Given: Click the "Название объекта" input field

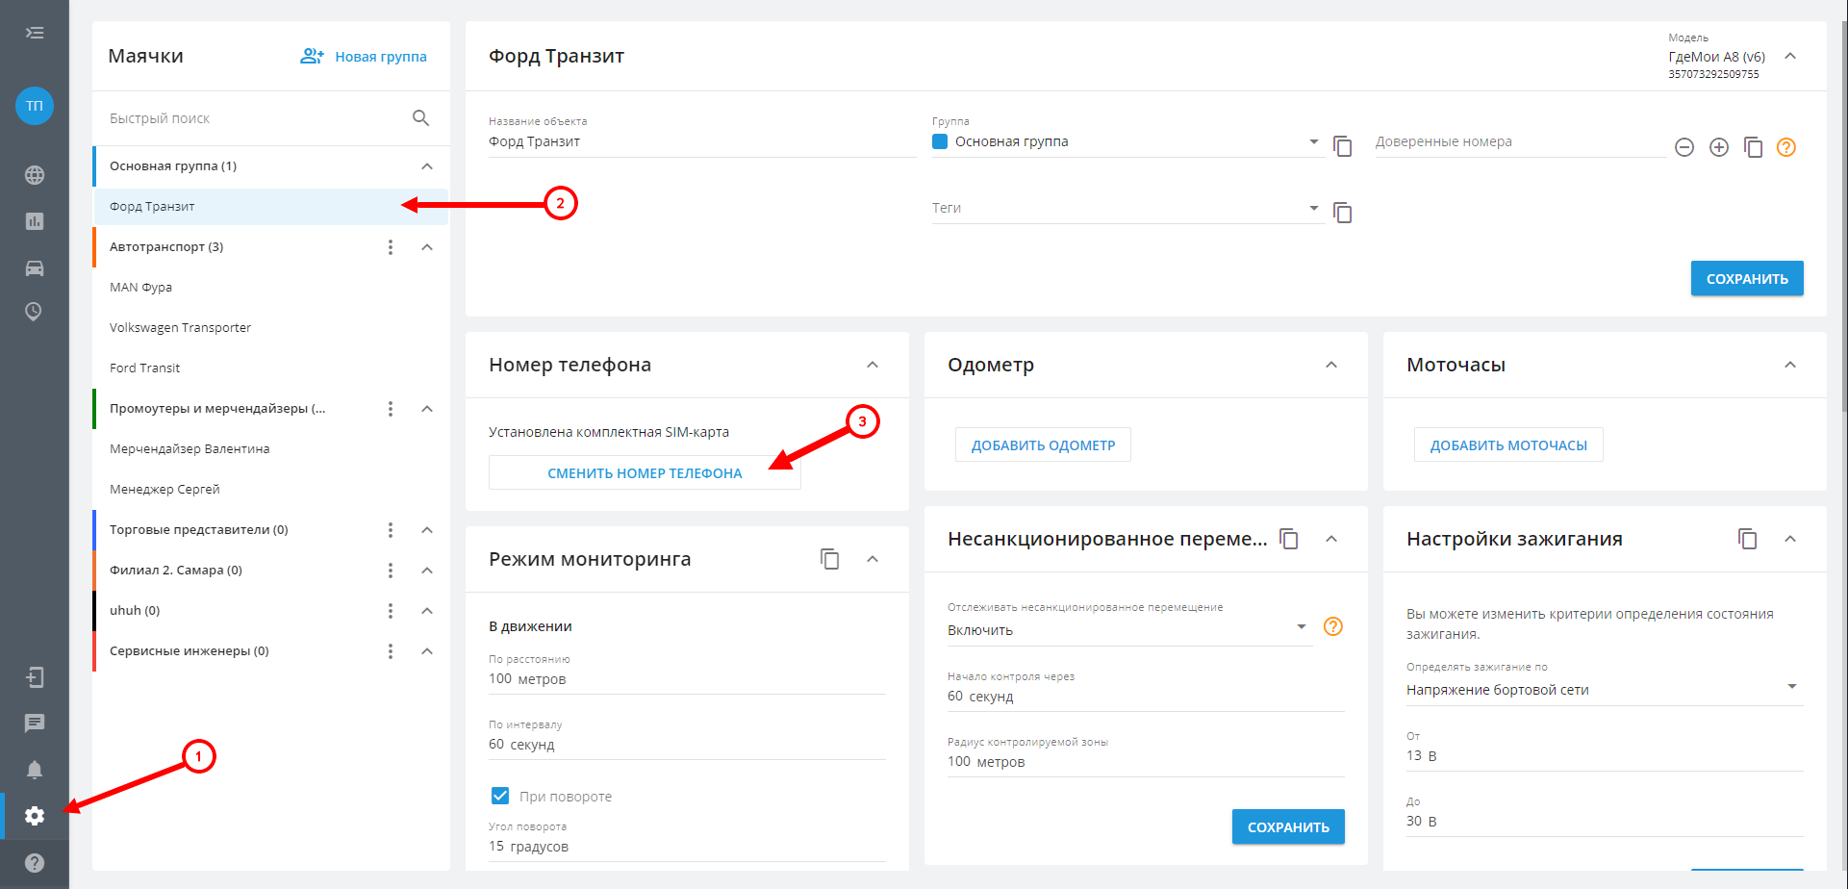Looking at the screenshot, I should [700, 142].
